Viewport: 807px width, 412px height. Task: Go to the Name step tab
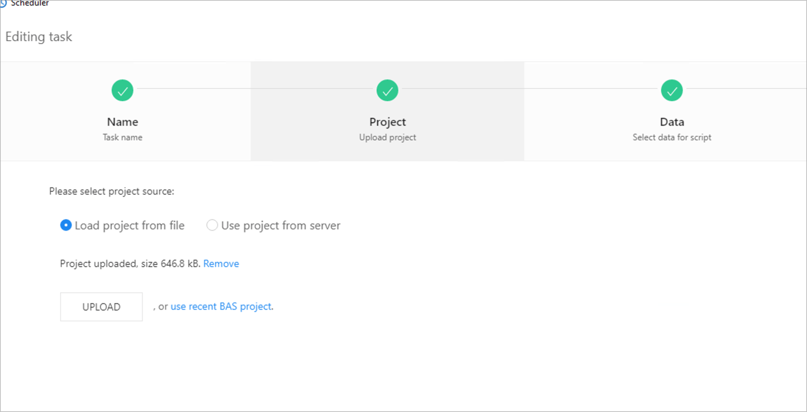122,122
